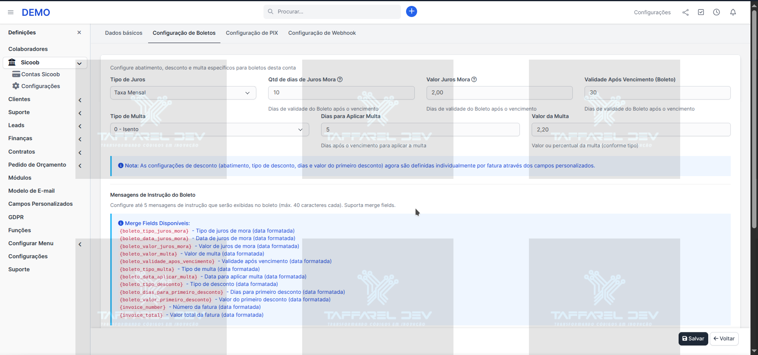Open Modelo de E-mail in sidebar
Screen dimensions: 758x355
click(x=32, y=191)
